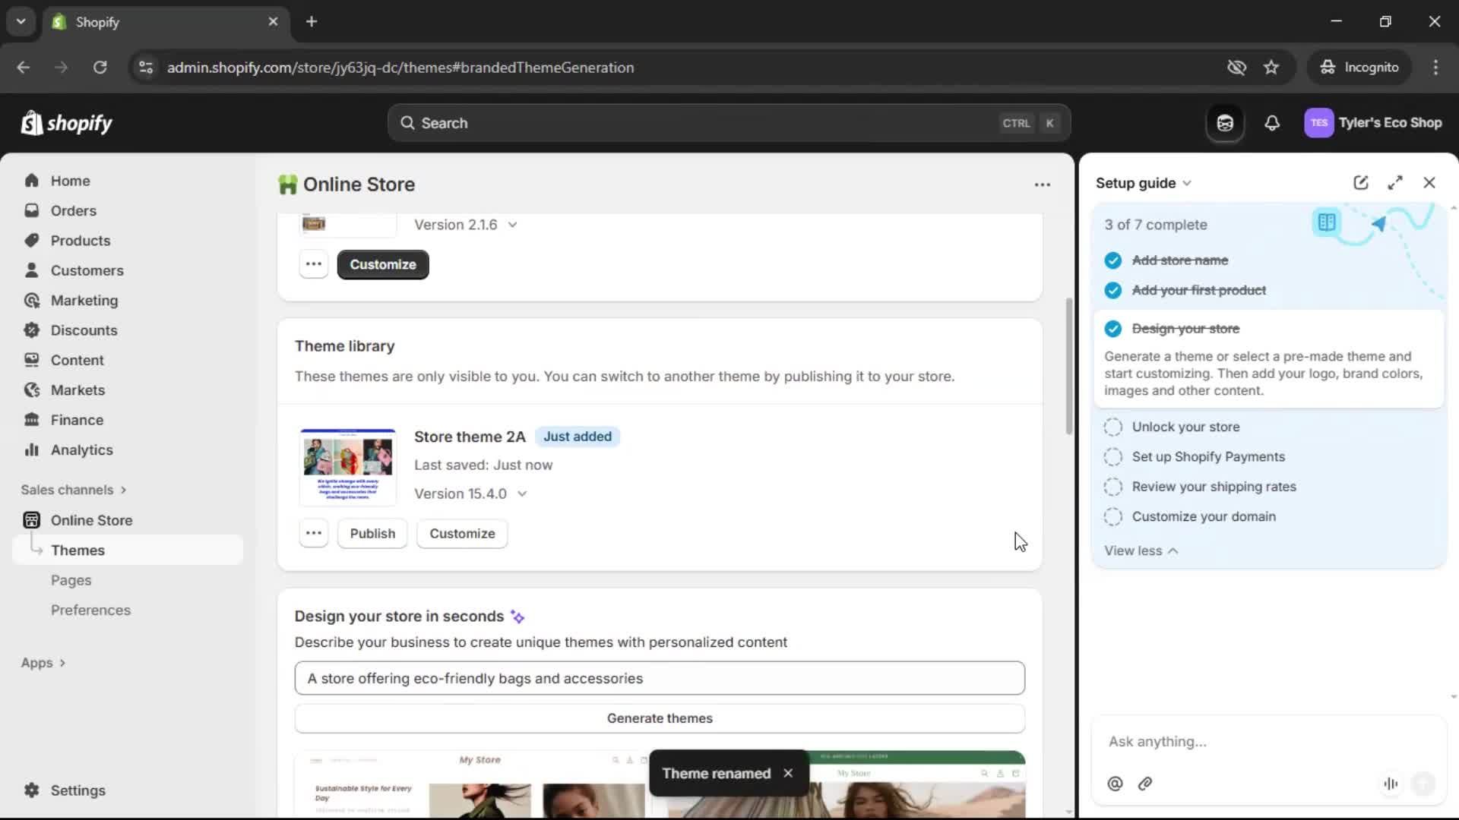
Task: Click the @ mention icon in chat
Action: pyautogui.click(x=1115, y=784)
